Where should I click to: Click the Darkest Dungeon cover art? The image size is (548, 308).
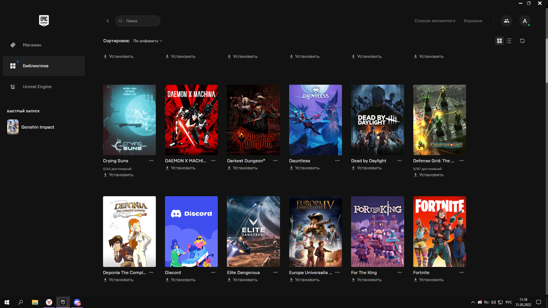pyautogui.click(x=253, y=120)
